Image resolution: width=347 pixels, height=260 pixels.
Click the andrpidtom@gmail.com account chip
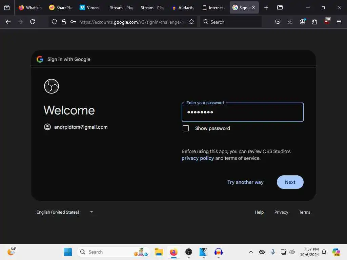coord(76,127)
